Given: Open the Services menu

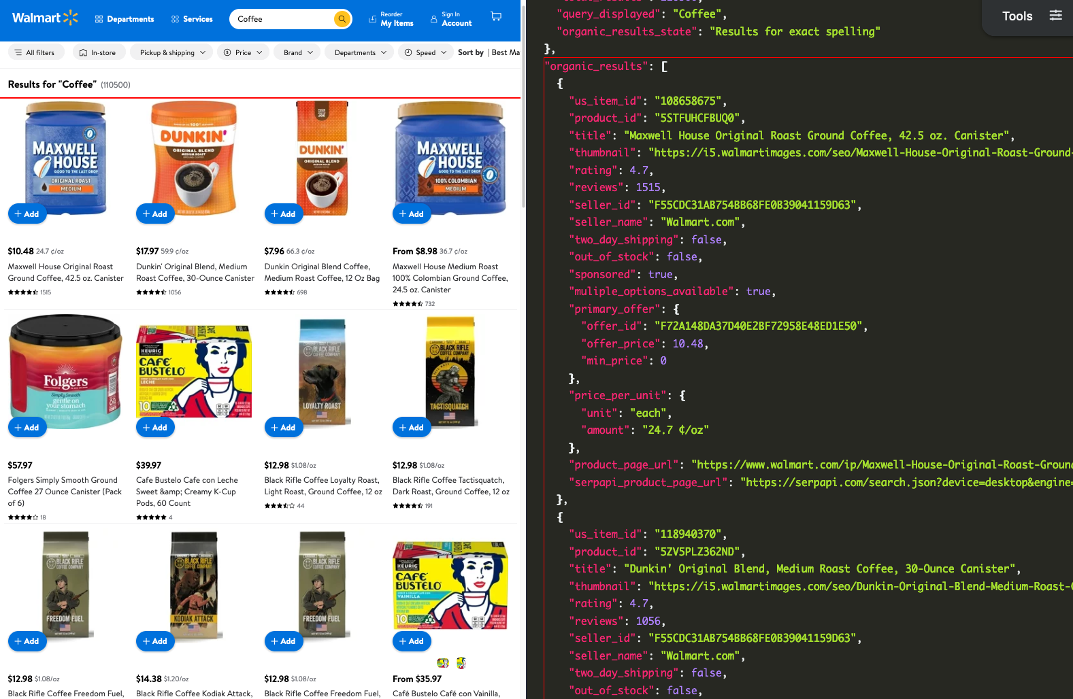Looking at the screenshot, I should (192, 19).
